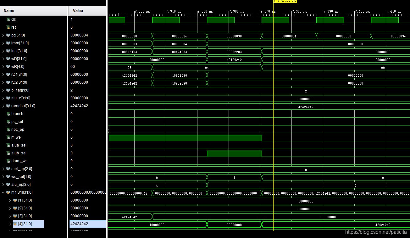
Task: Click b_flag value cell 2
Action: [x=72, y=90]
